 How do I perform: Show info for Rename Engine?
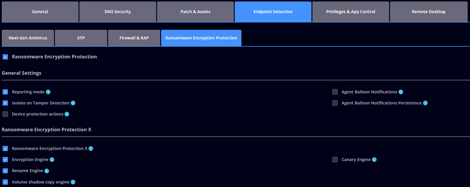pyautogui.click(x=47, y=171)
